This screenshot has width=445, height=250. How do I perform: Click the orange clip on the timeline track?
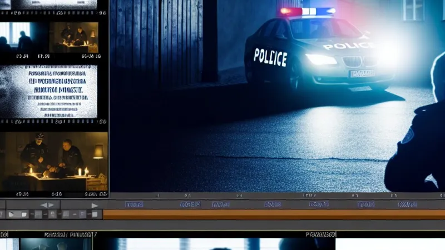pyautogui.click(x=273, y=214)
